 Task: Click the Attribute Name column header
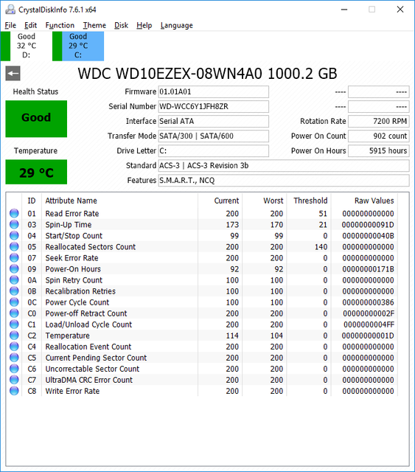coord(119,201)
